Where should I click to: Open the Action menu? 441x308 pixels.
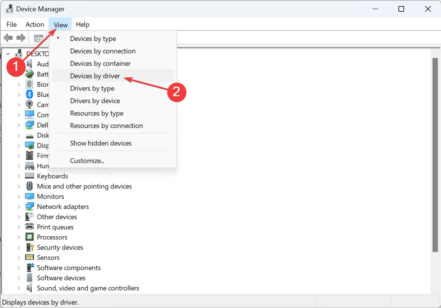pos(35,25)
